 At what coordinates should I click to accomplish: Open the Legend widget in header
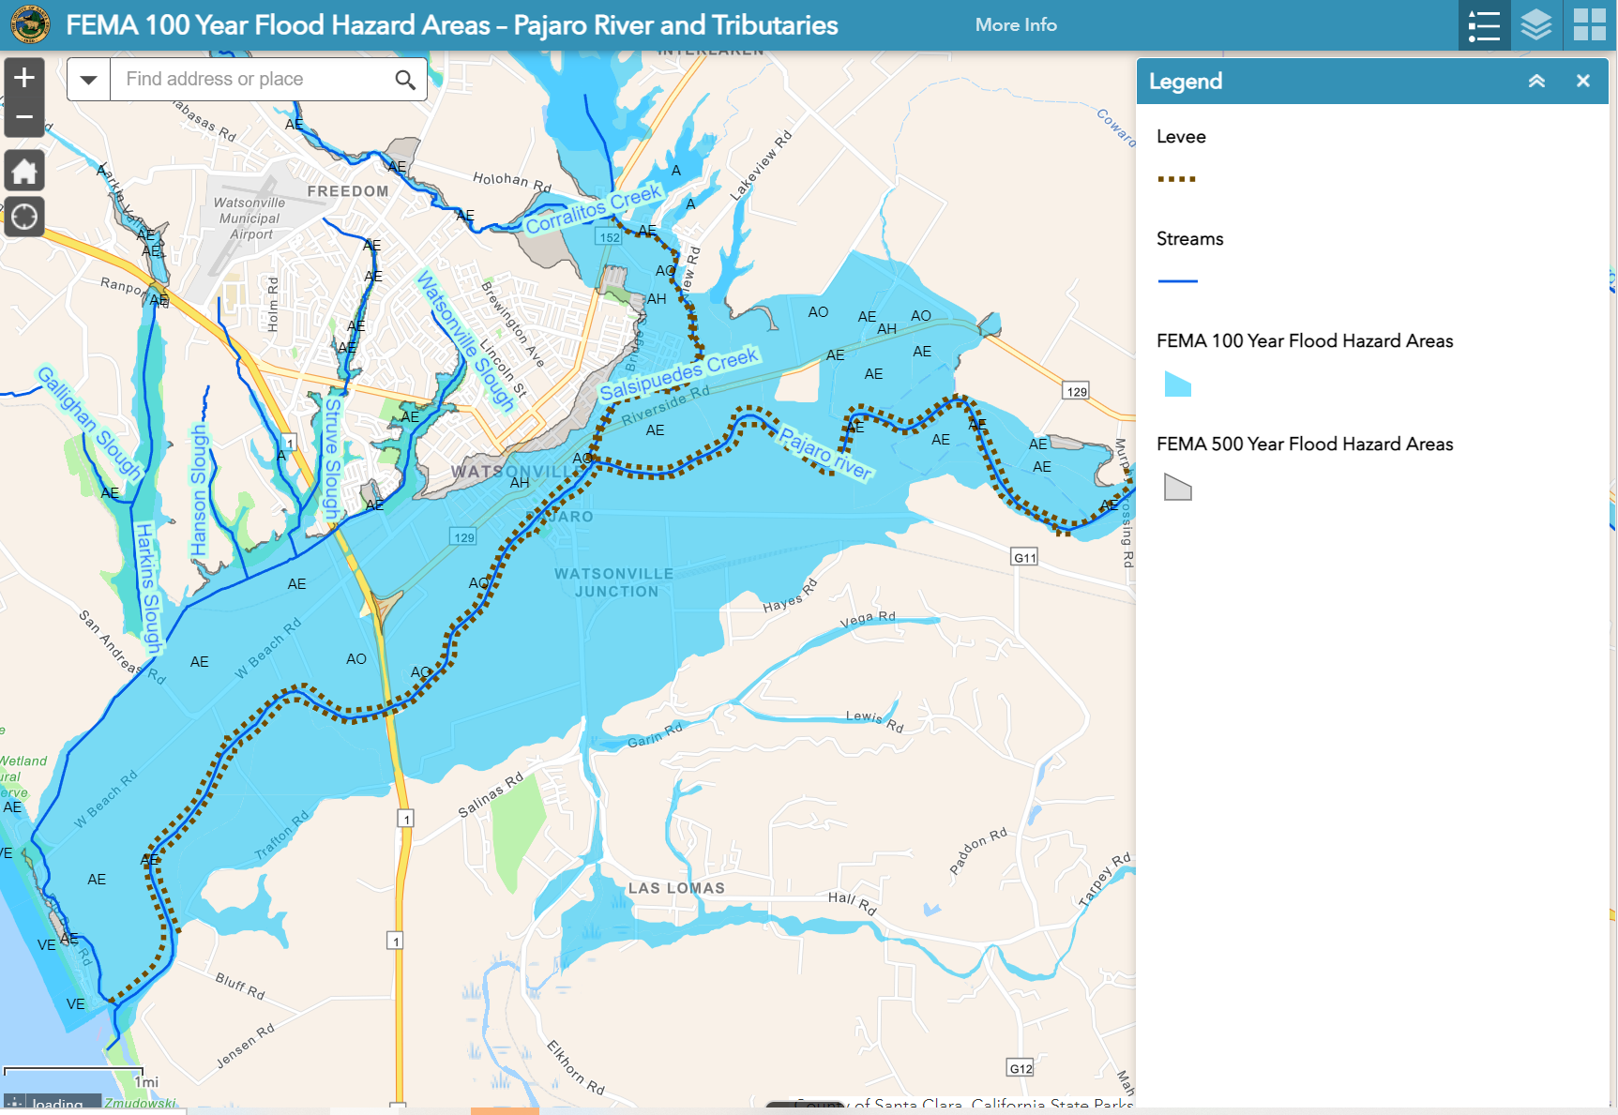[1484, 25]
